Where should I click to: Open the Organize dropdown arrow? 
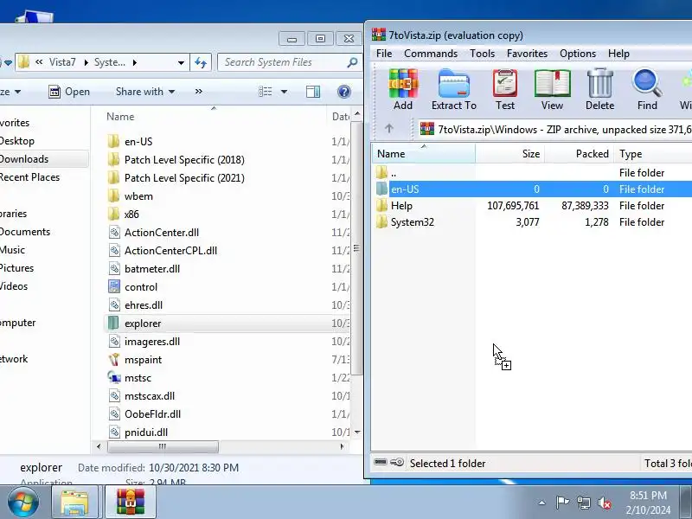pyautogui.click(x=17, y=92)
